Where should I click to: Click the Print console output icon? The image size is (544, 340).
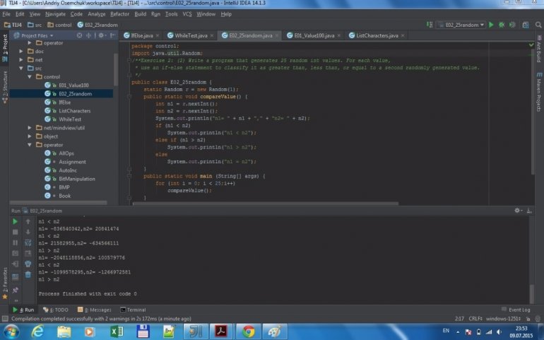(28, 264)
